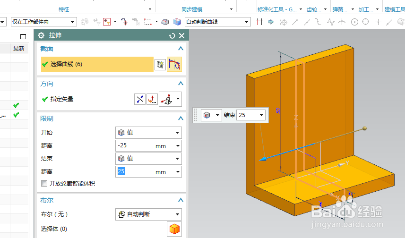The image size is (405, 238).
Task: Expand the 特征 ribbon group arrow
Action: (x=150, y=9)
